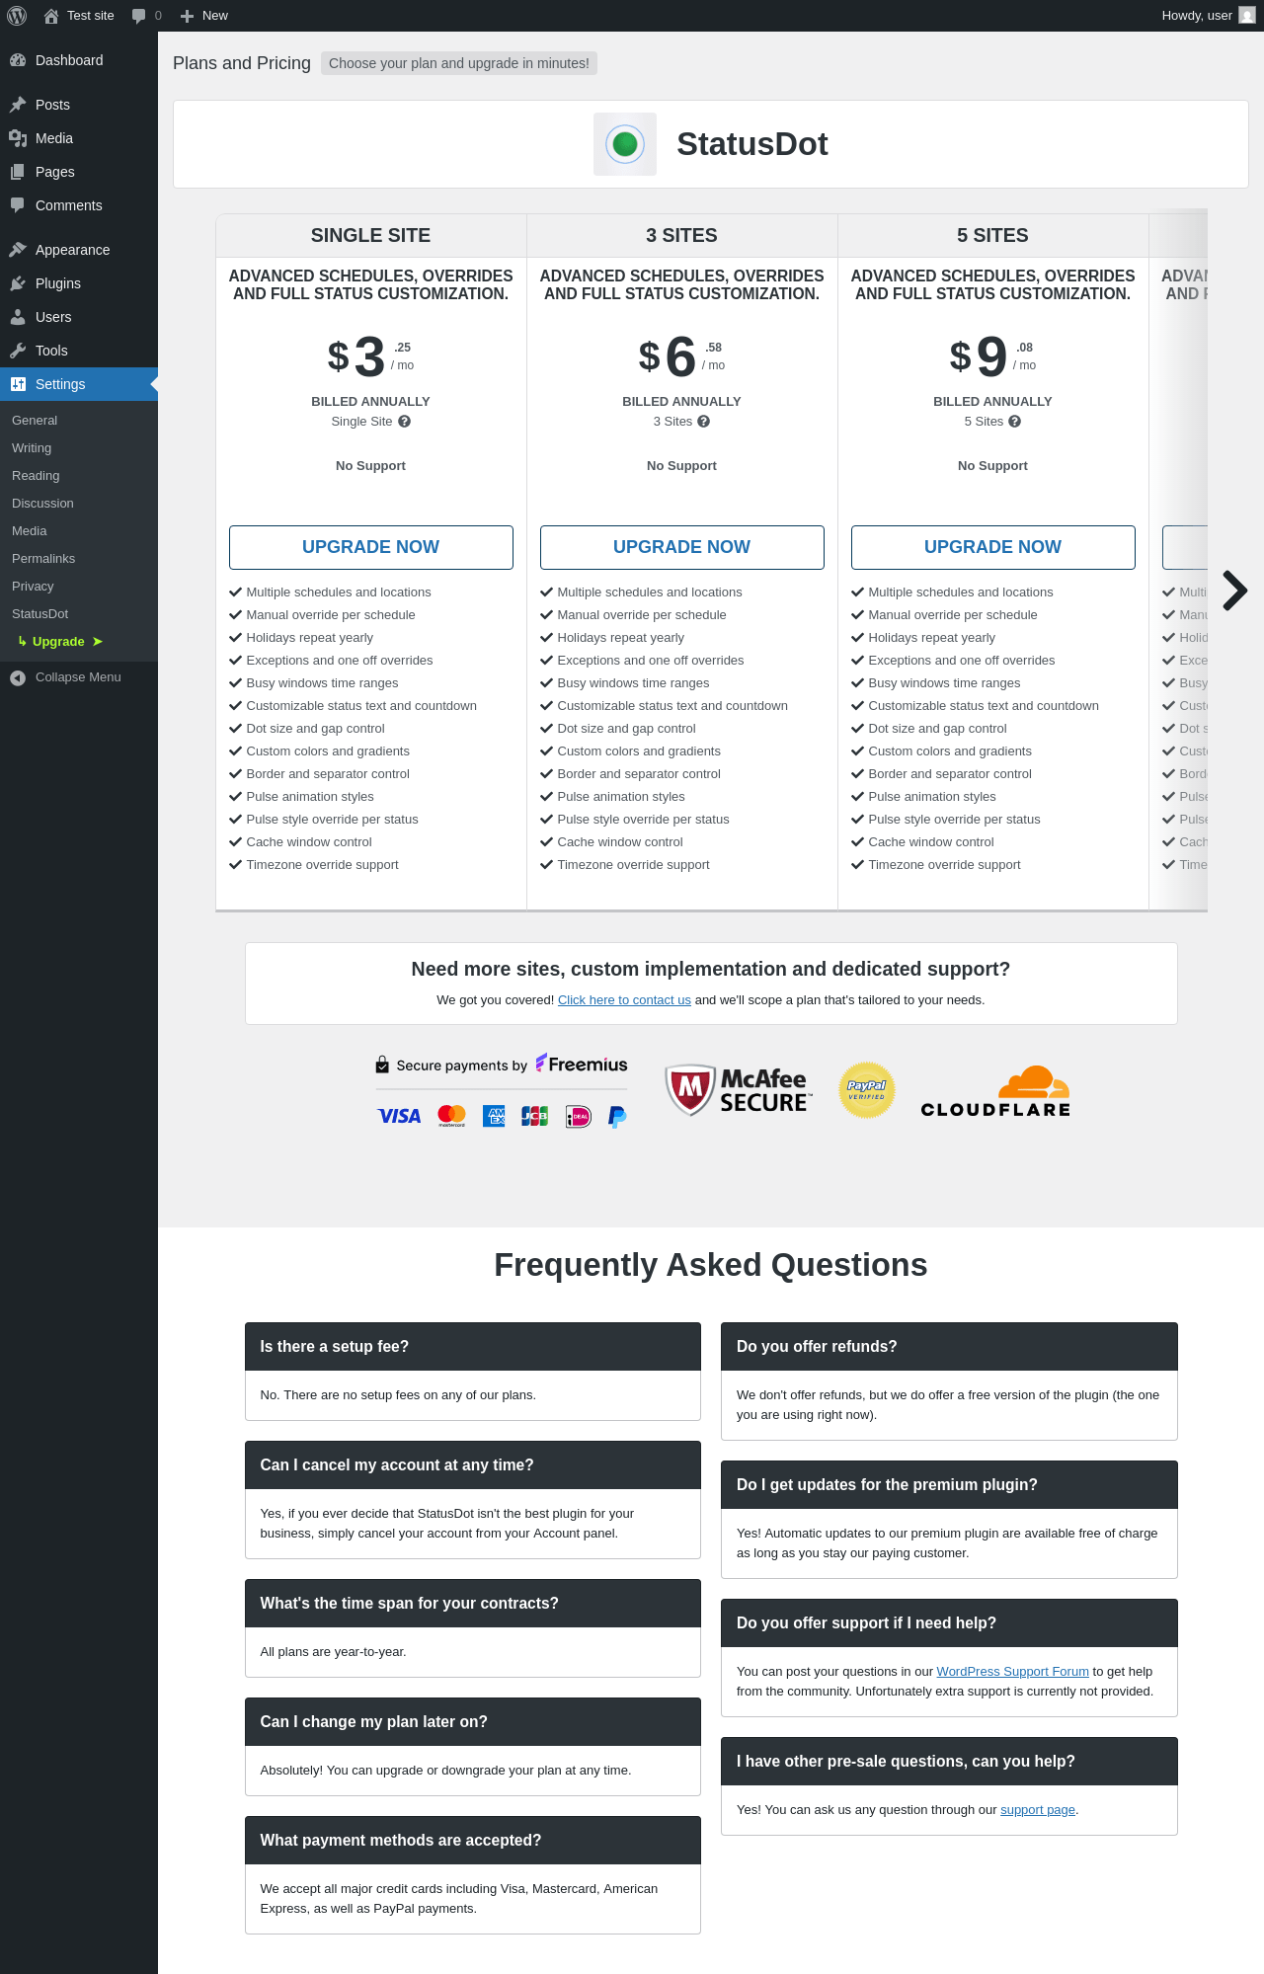1264x1974 pixels.
Task: Open comments bubble in admin bar
Action: click(x=146, y=16)
